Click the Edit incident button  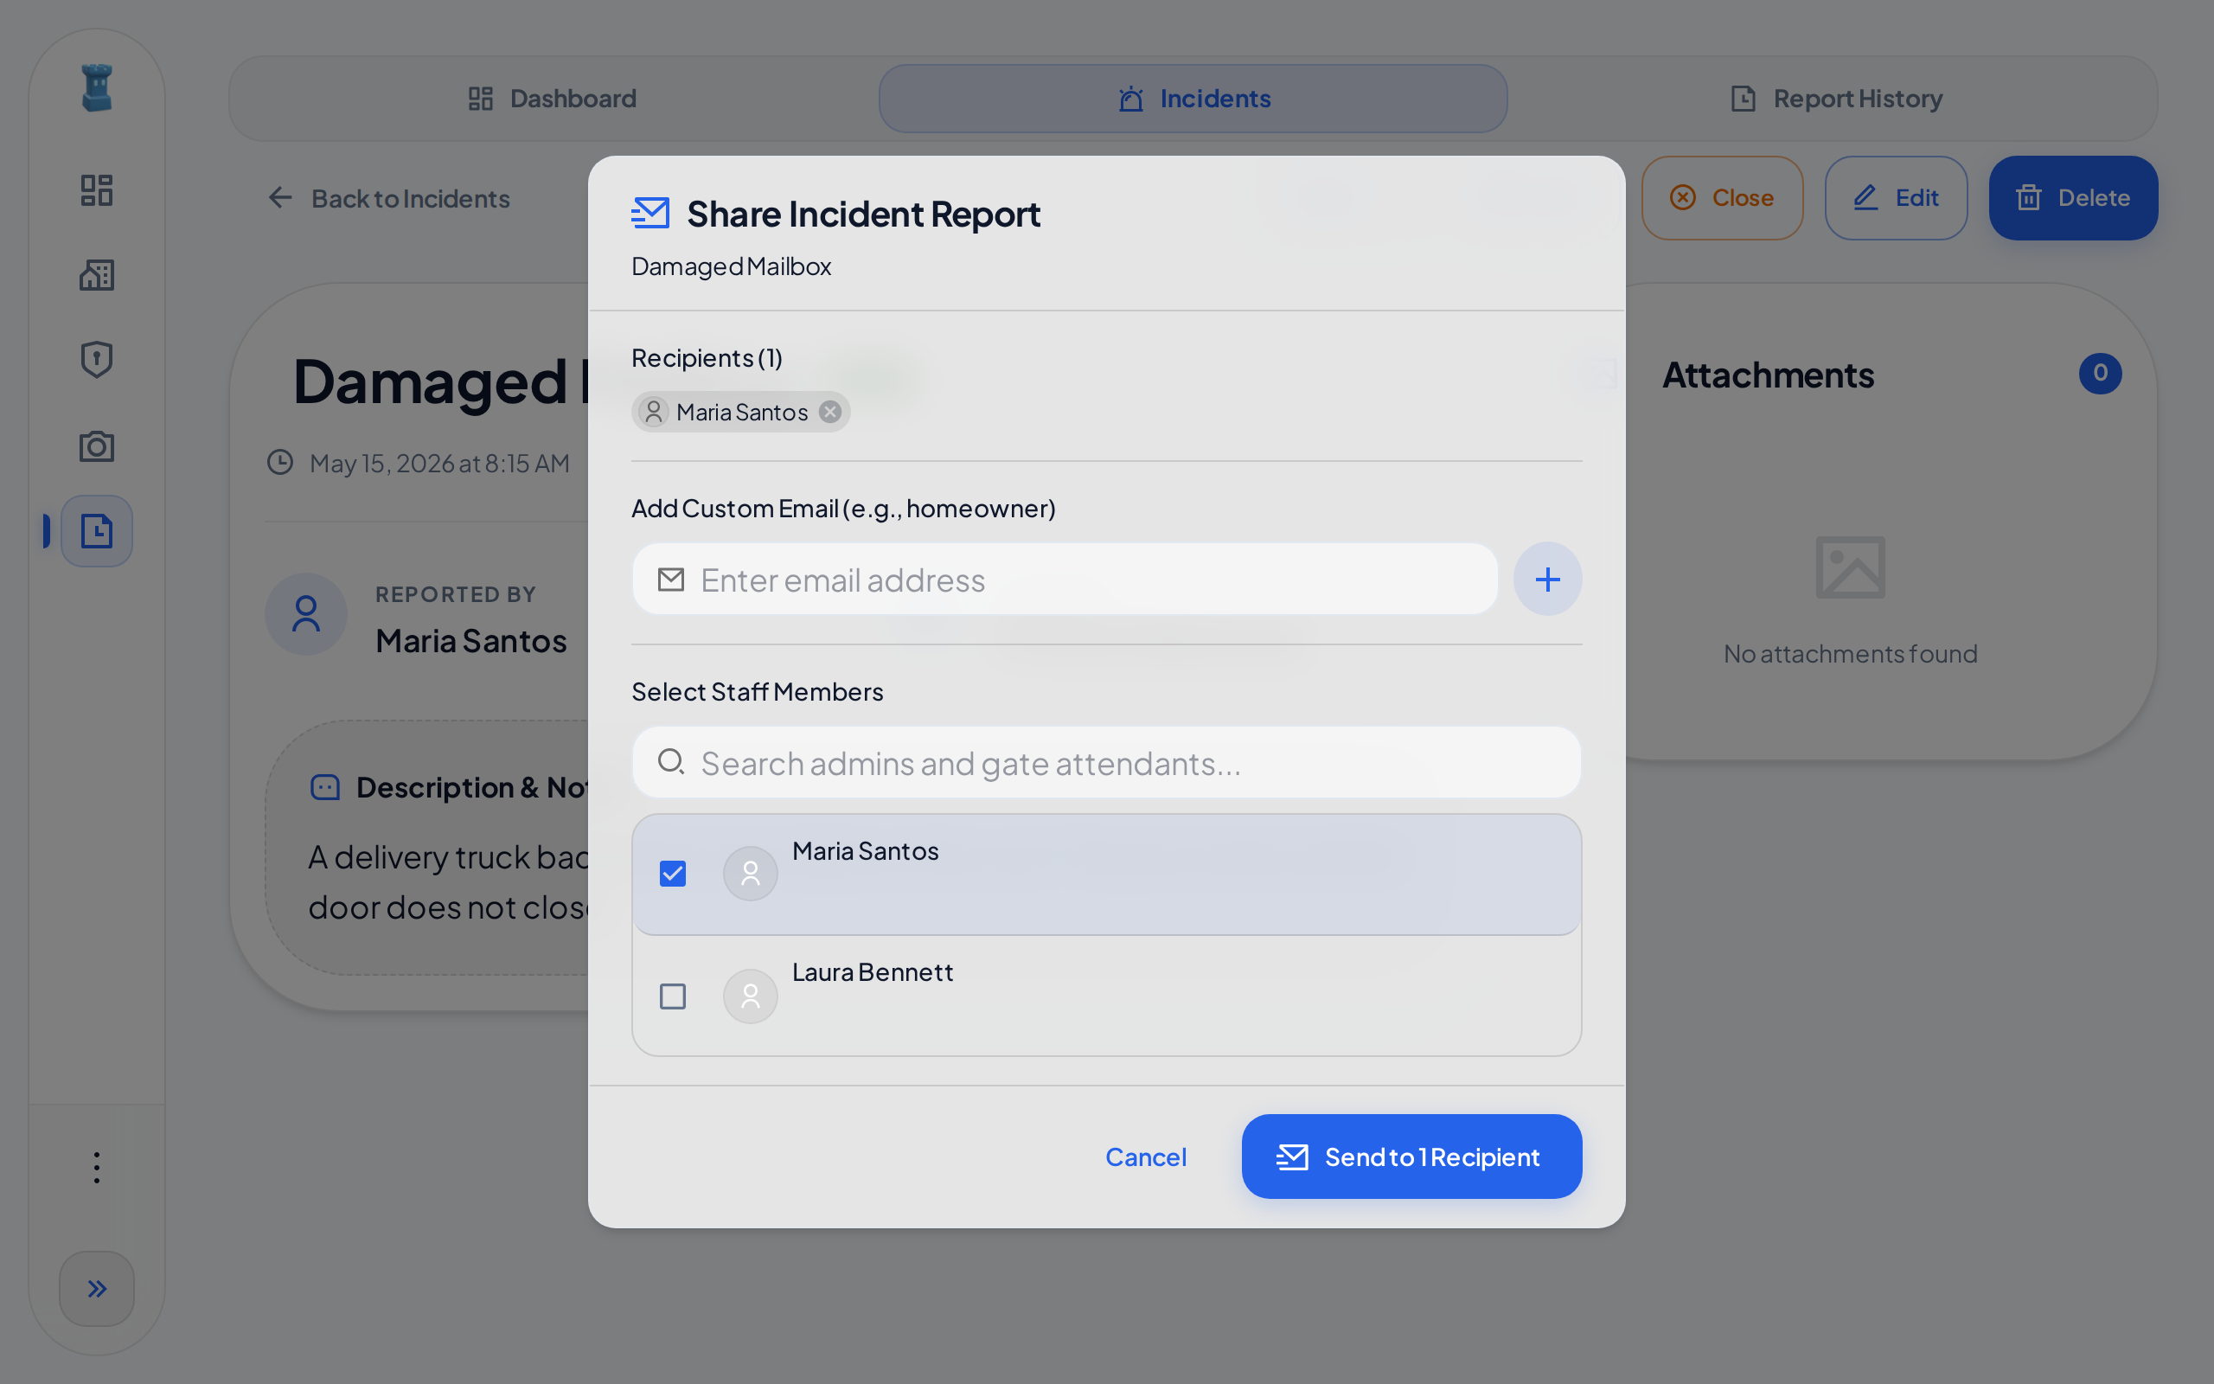point(1896,198)
